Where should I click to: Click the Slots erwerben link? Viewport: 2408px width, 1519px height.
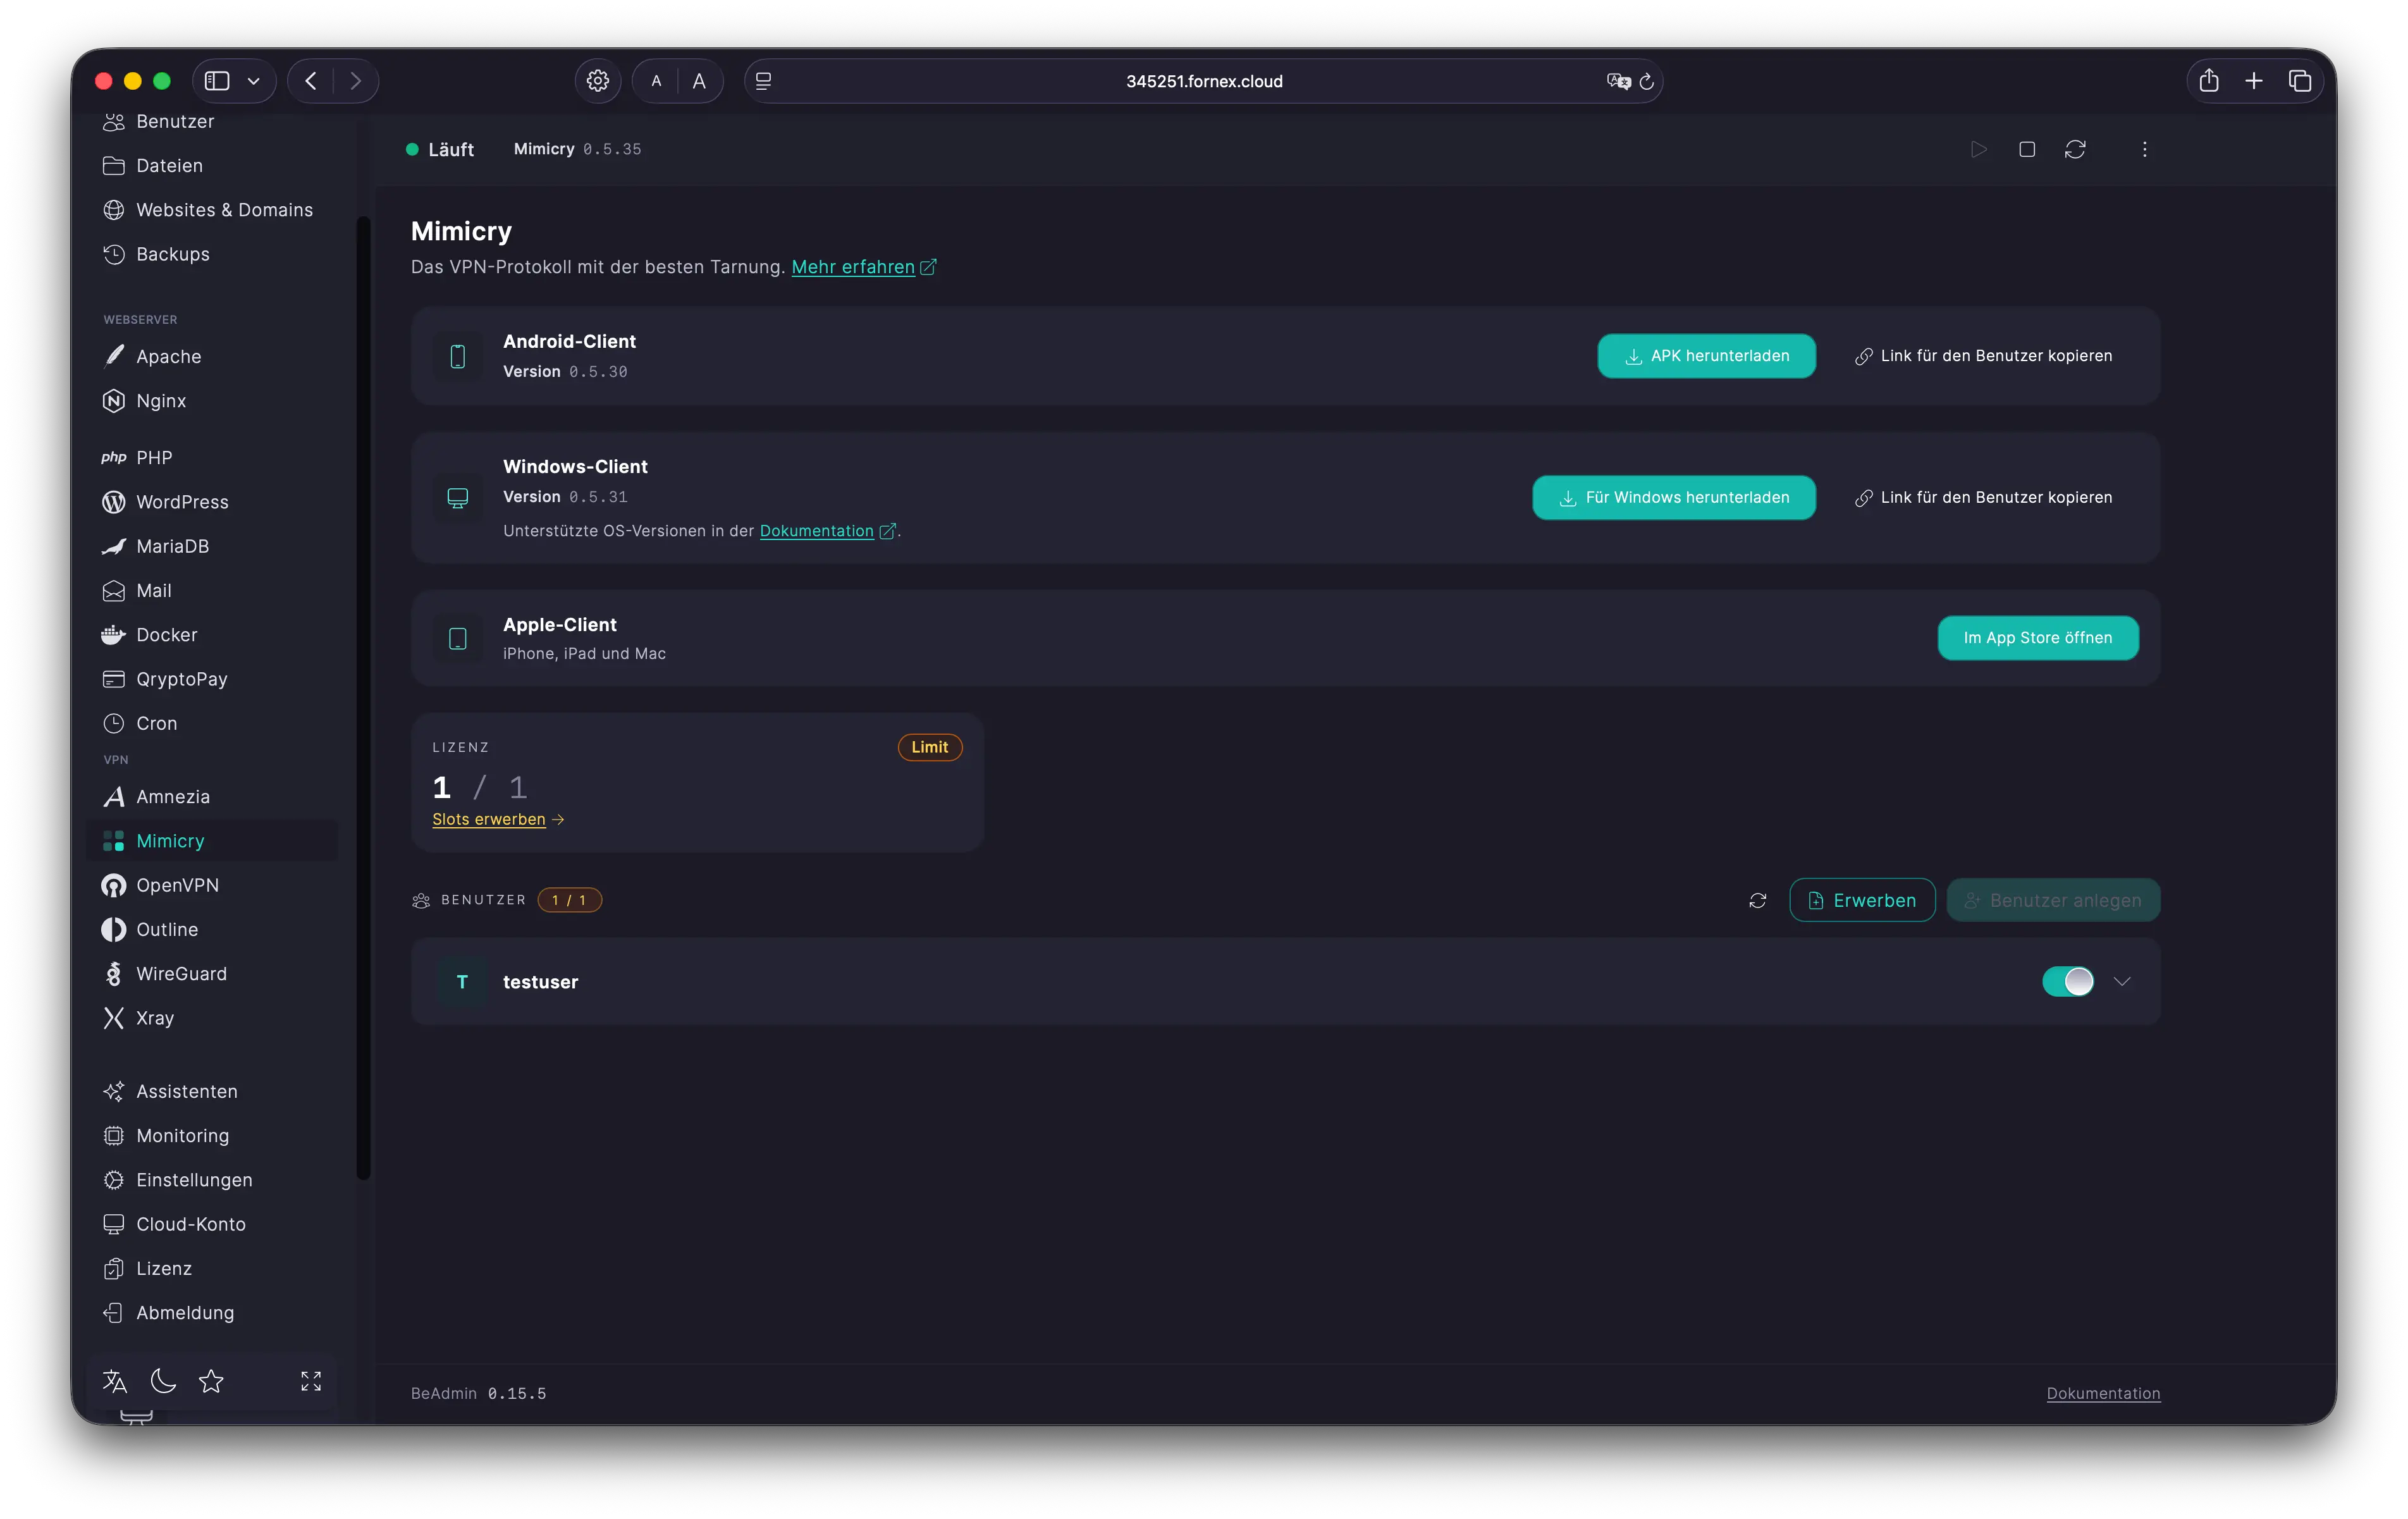pos(498,819)
